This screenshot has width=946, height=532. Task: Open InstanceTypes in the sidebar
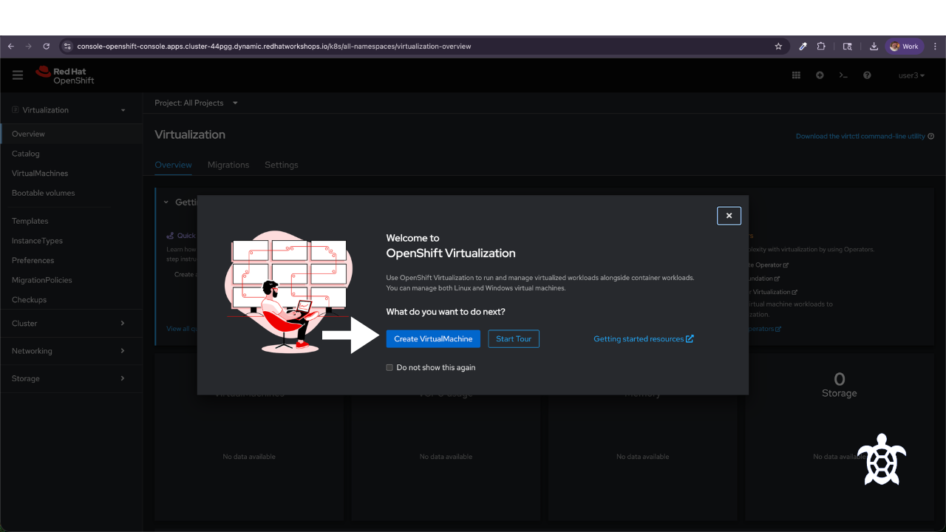(x=71, y=241)
